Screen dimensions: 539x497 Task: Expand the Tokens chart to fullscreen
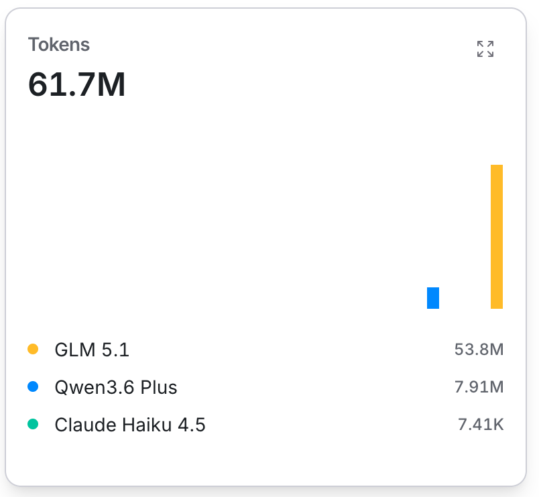485,49
